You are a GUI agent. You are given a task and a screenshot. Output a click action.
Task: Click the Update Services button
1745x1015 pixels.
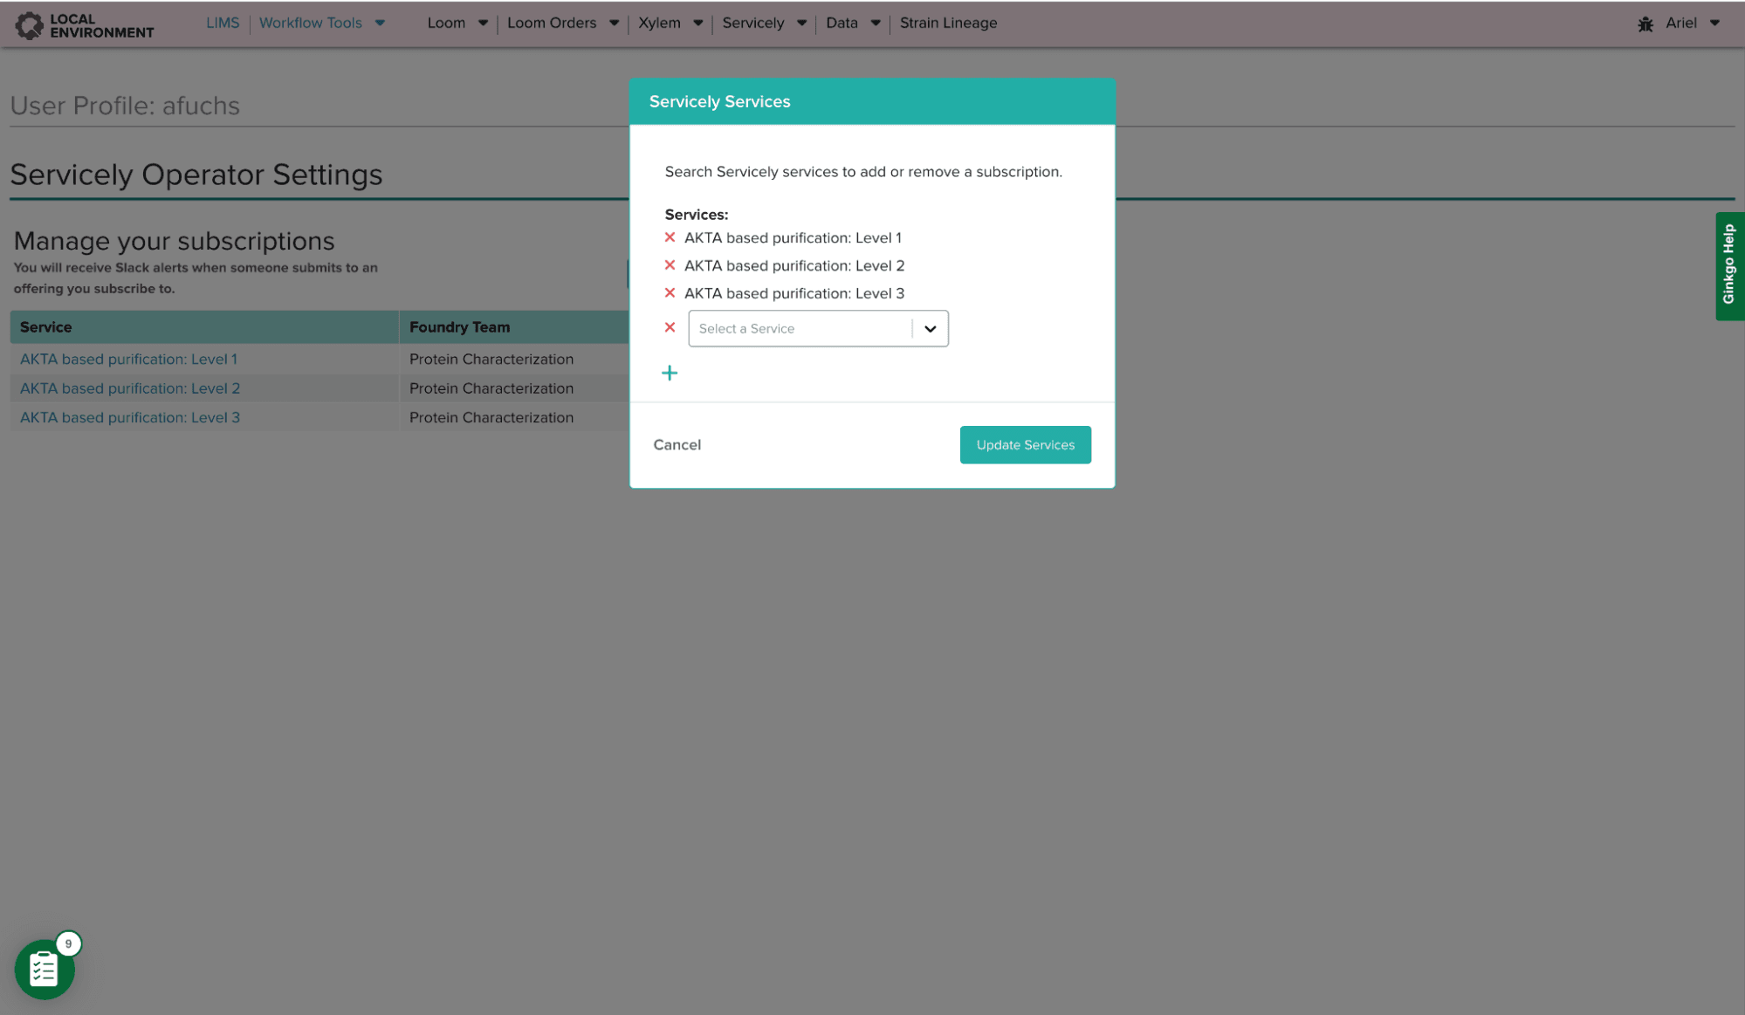tap(1025, 445)
